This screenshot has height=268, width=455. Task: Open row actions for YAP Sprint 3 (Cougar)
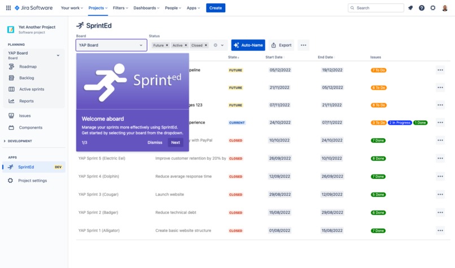click(x=440, y=194)
